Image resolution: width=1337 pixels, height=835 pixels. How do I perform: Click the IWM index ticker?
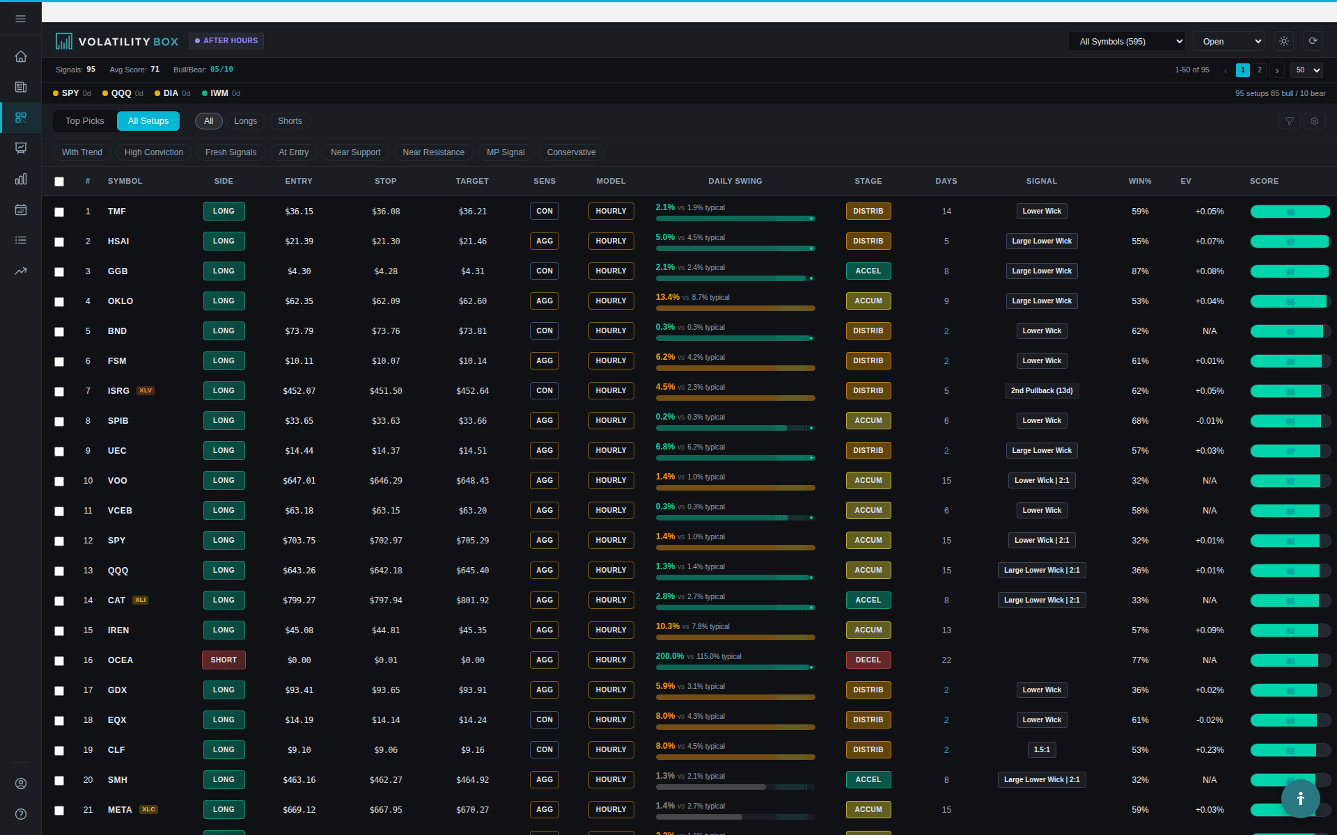coord(221,93)
